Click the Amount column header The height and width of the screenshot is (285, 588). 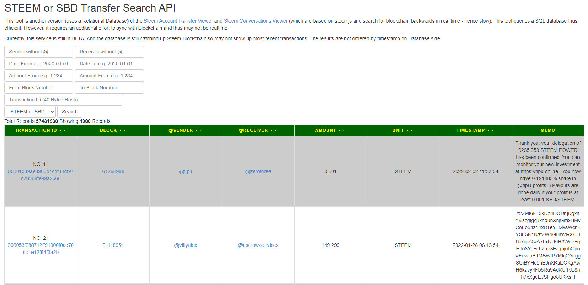[x=331, y=130]
